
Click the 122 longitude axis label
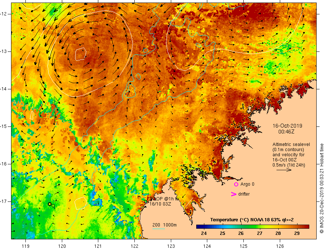pos(134,246)
